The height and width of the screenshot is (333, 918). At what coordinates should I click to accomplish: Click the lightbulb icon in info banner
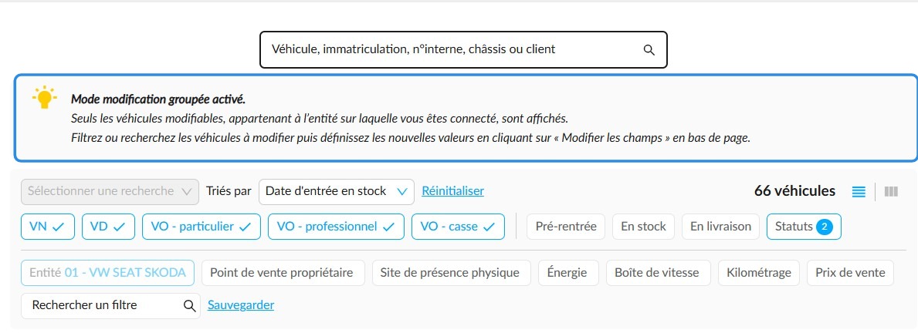[x=45, y=98]
